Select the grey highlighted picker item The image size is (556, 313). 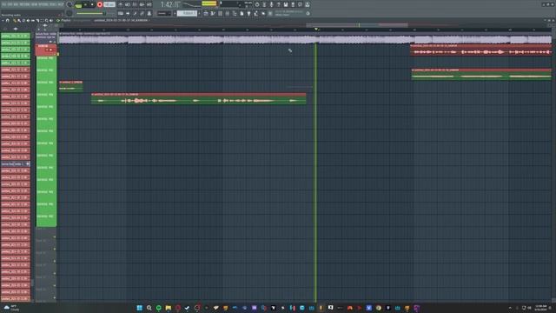click(16, 164)
